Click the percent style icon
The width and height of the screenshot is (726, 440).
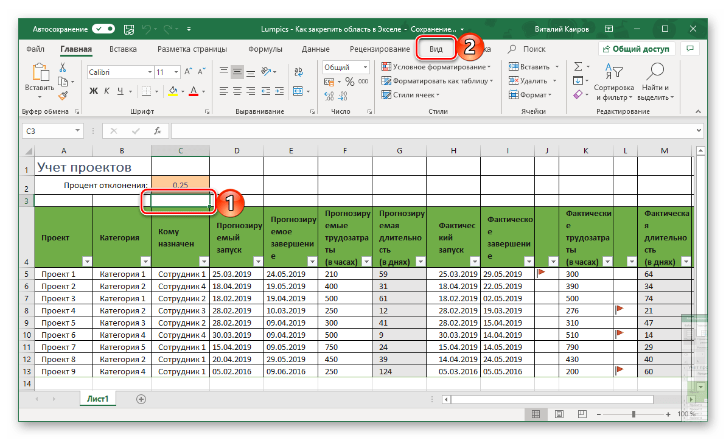[349, 82]
